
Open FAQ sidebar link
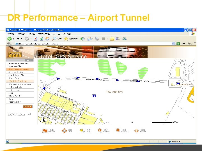click(11, 99)
